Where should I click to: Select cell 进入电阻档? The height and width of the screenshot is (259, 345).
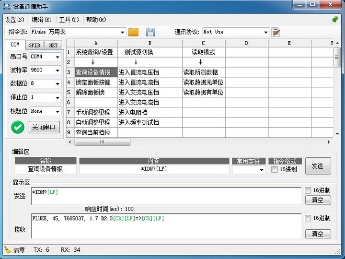click(150, 112)
